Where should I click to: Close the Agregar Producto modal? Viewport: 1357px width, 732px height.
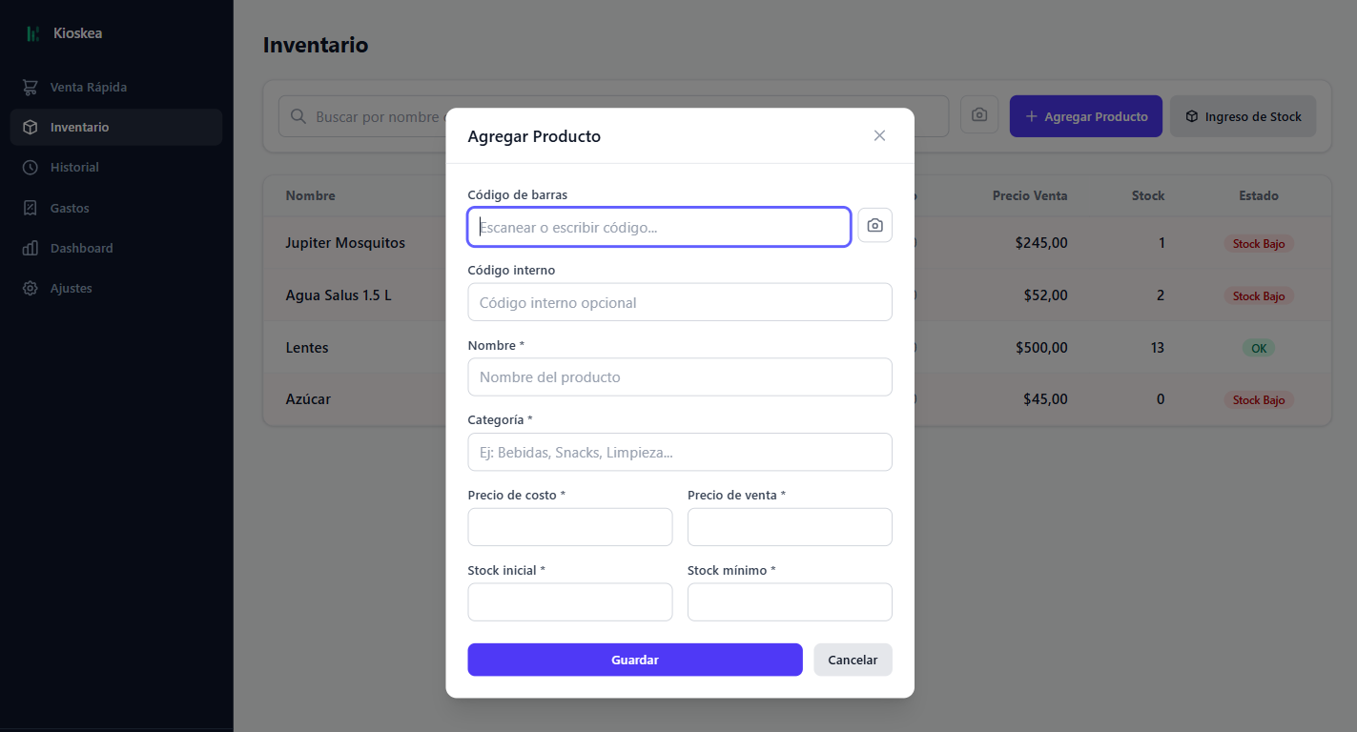pyautogui.click(x=878, y=134)
